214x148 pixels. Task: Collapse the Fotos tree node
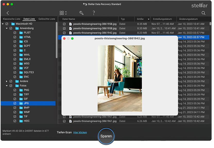(7, 86)
